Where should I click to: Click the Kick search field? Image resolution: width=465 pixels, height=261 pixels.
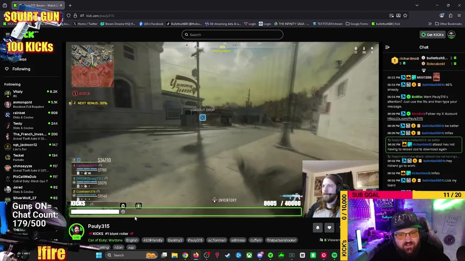(x=232, y=35)
